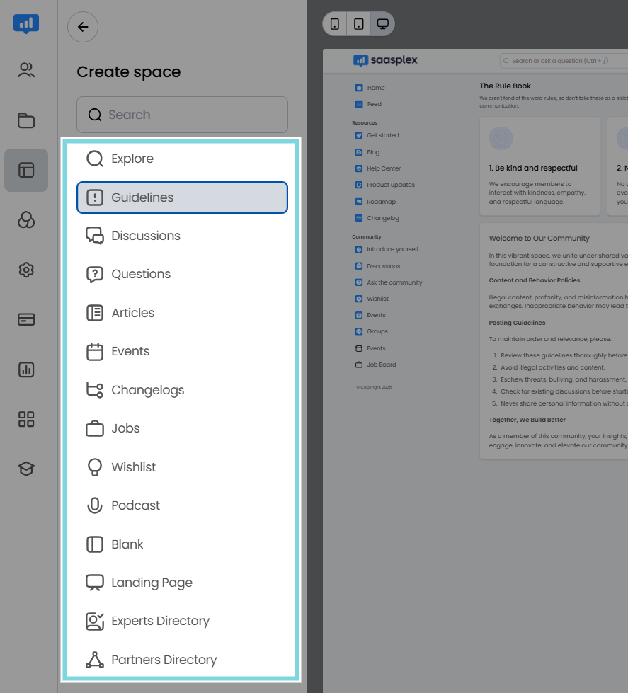The height and width of the screenshot is (693, 628).
Task: Open the members (people) icon in the sidebar
Action: (x=26, y=70)
